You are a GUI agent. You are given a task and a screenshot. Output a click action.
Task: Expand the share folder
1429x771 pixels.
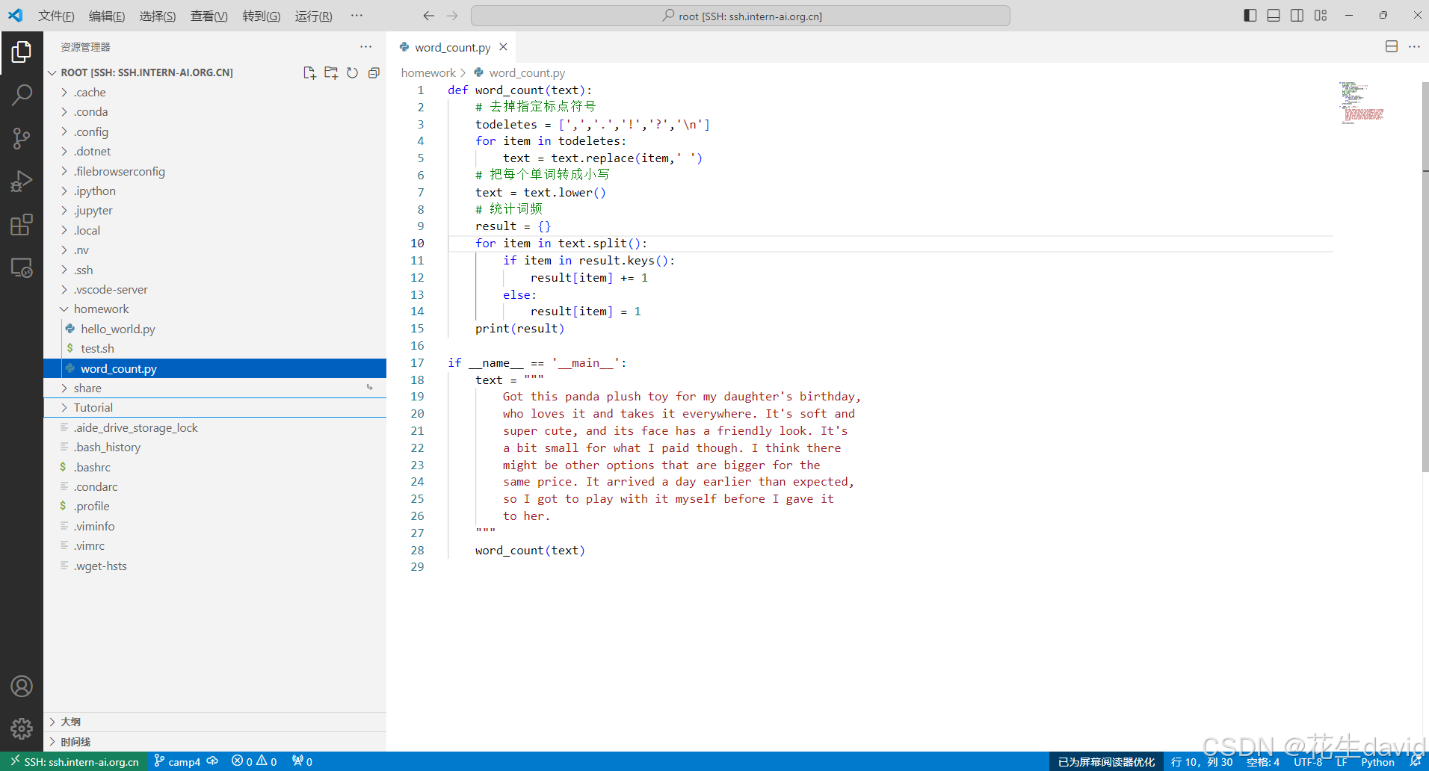[214, 388]
